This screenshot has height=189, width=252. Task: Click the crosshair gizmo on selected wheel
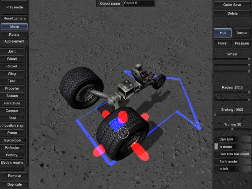pos(123,133)
